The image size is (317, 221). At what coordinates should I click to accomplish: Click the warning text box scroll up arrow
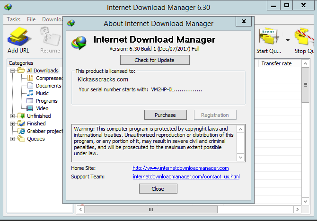[240, 129]
